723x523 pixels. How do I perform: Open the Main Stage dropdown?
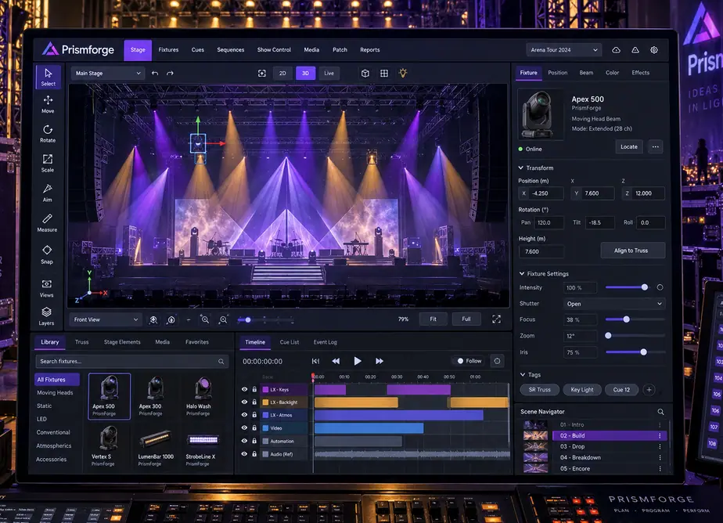(107, 74)
